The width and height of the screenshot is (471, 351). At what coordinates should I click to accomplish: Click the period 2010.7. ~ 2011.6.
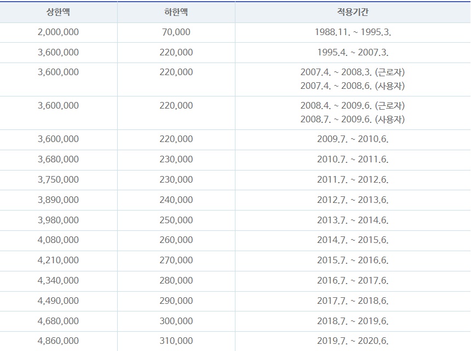point(353,159)
